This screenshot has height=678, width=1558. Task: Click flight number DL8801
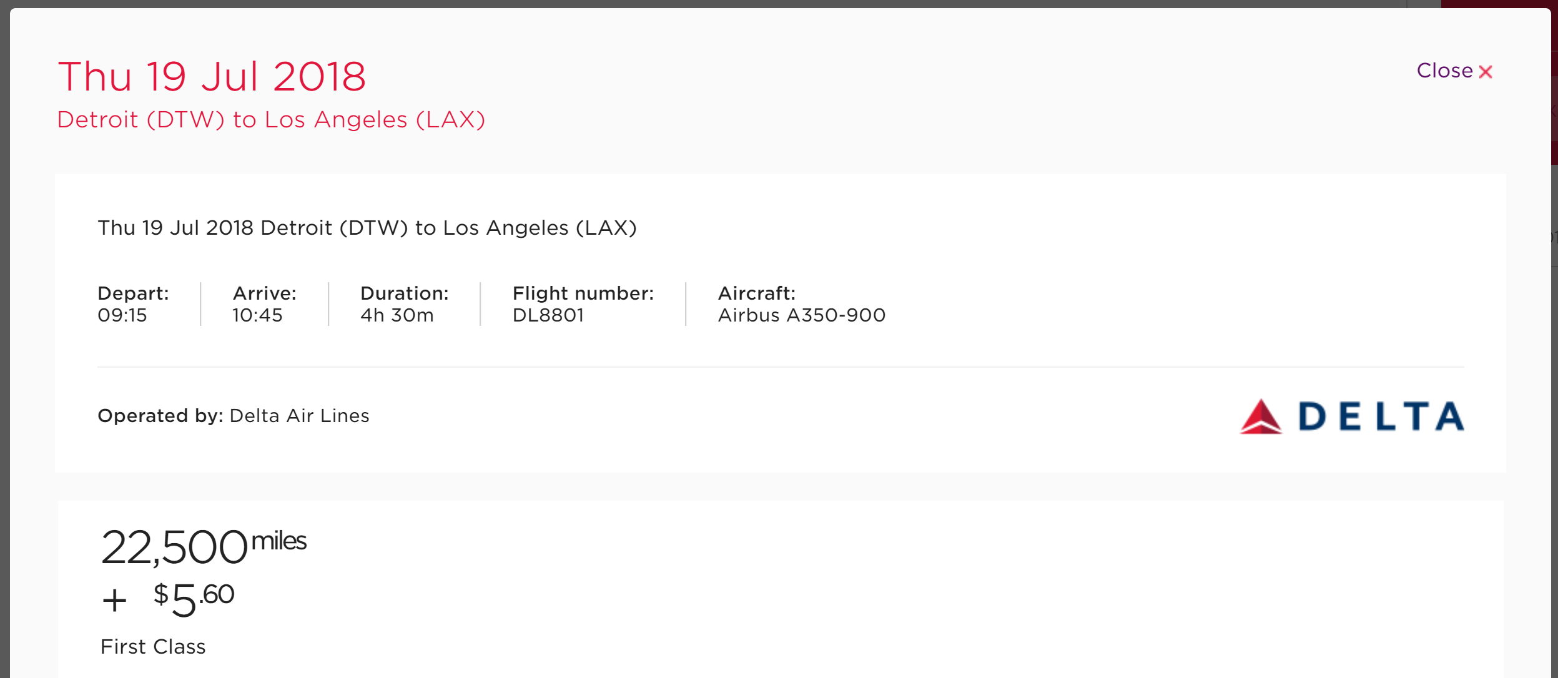pyautogui.click(x=548, y=315)
